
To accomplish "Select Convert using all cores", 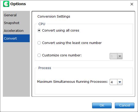I will [58, 31].
